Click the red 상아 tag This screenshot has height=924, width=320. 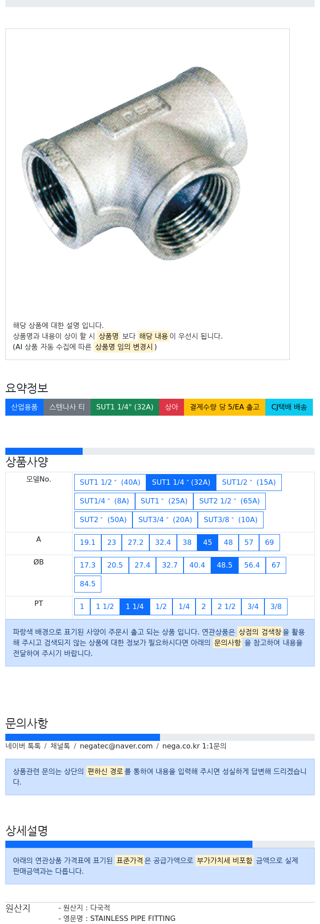[x=172, y=407]
